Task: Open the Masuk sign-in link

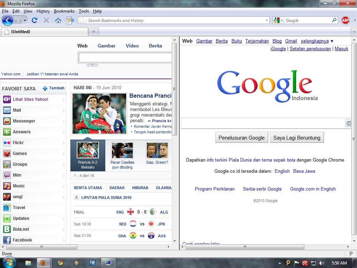Action: tap(341, 49)
